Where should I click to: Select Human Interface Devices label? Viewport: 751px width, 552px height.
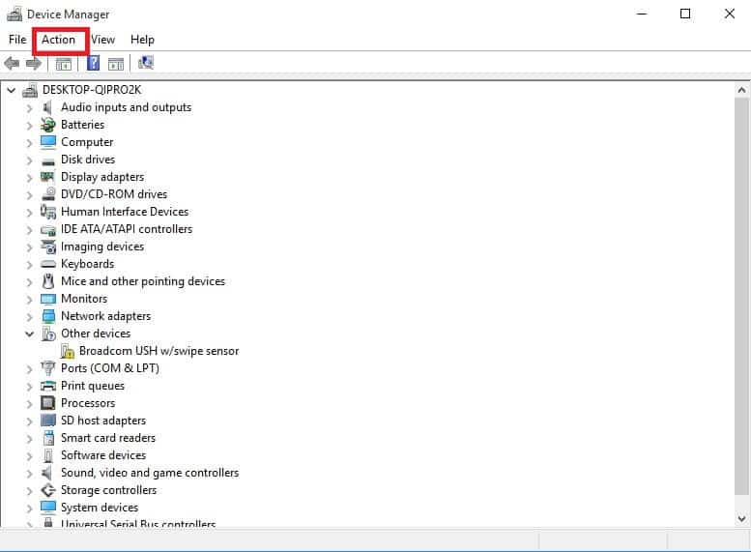tap(125, 212)
